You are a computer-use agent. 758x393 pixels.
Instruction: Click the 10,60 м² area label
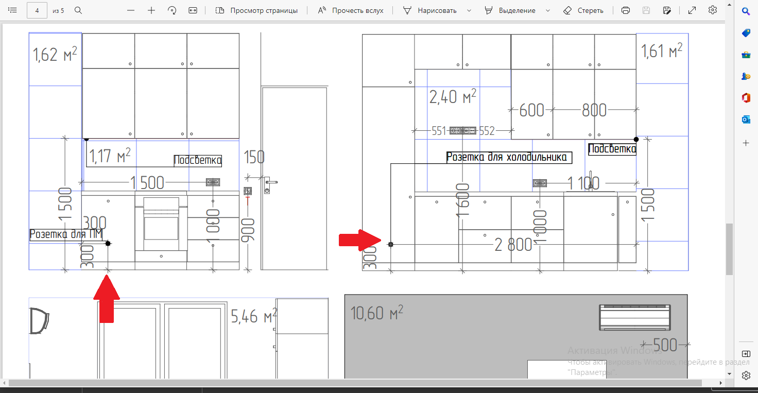[x=376, y=312]
